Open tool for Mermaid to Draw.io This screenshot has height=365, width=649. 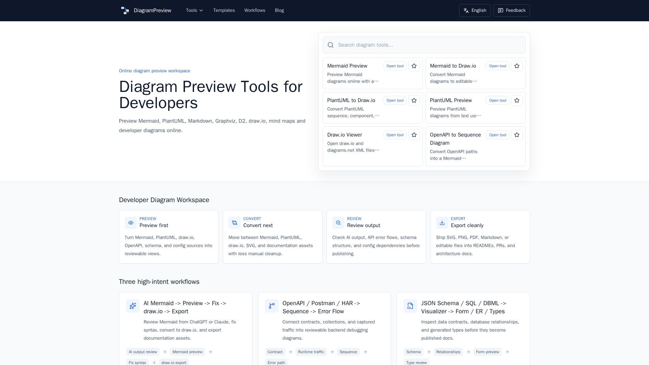[498, 66]
